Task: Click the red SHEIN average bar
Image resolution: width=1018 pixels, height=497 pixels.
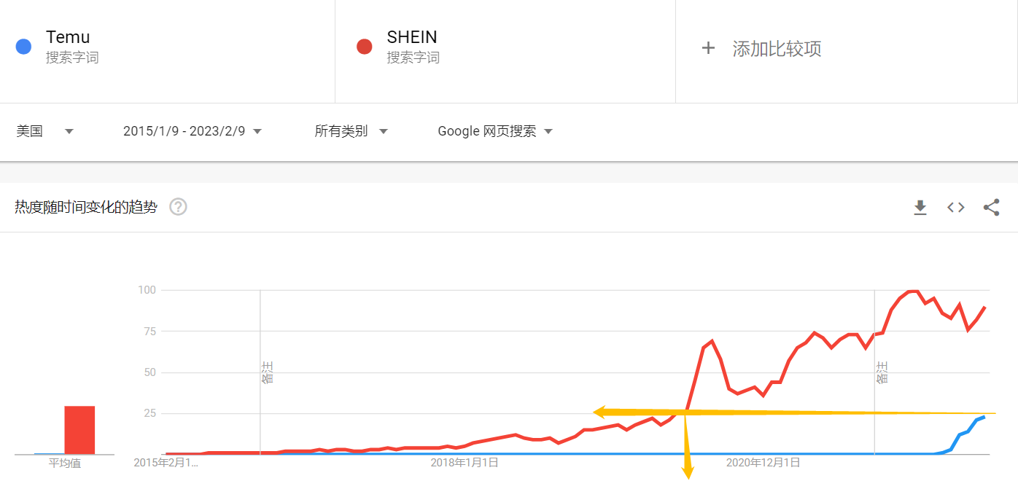Action: tap(79, 430)
